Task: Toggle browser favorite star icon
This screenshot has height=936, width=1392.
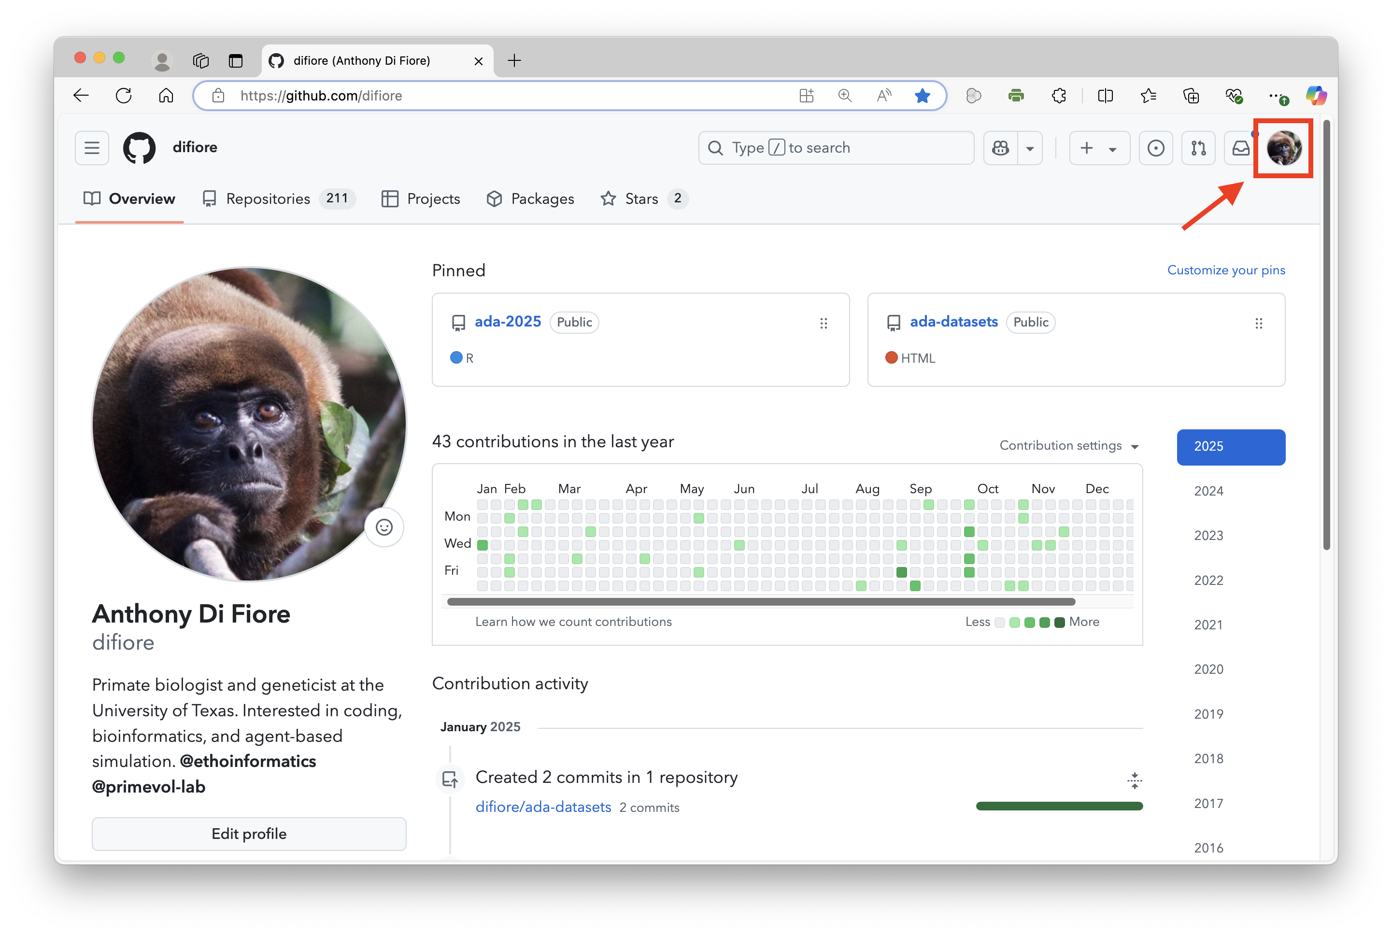Action: pos(922,96)
